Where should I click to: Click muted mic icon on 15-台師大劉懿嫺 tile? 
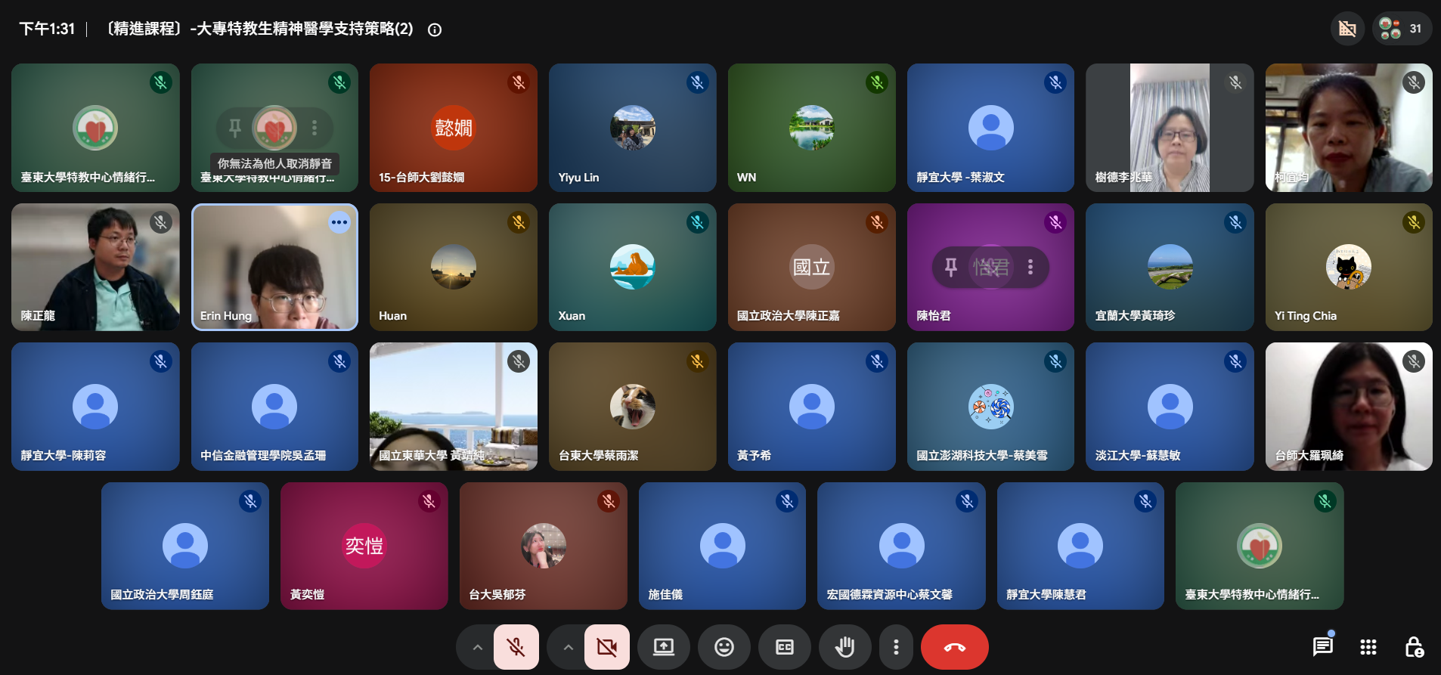pos(519,82)
